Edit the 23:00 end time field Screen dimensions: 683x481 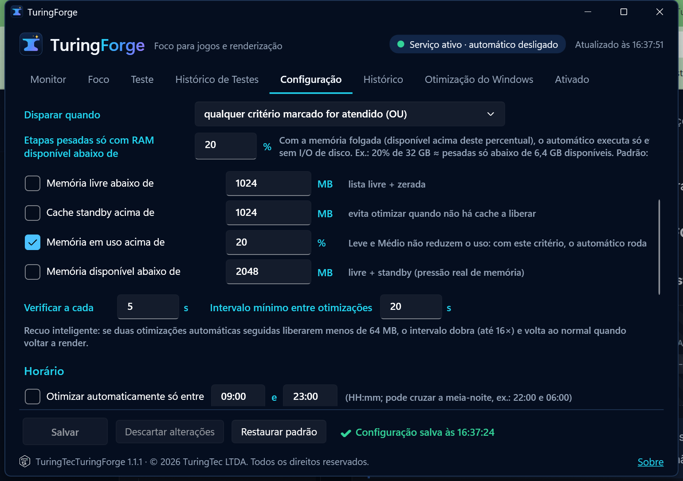310,396
